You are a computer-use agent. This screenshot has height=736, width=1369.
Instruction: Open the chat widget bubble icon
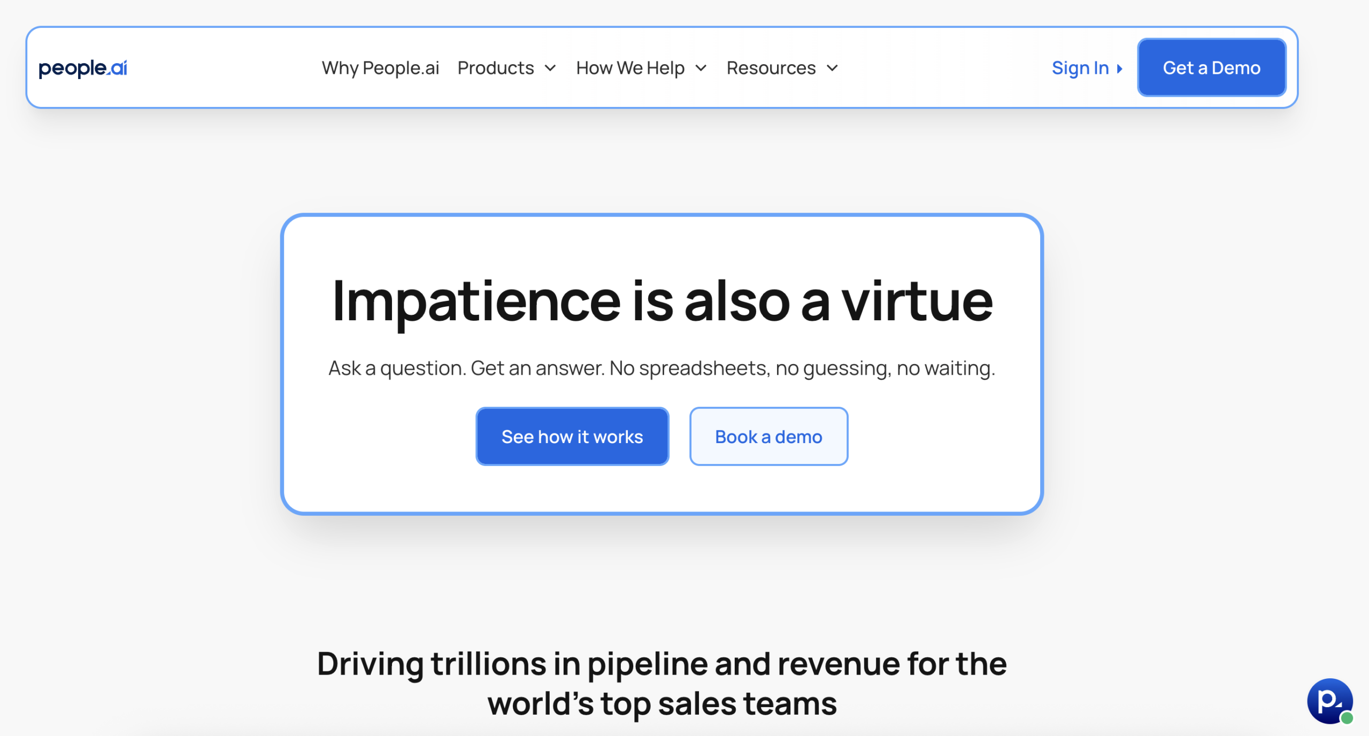1328,700
